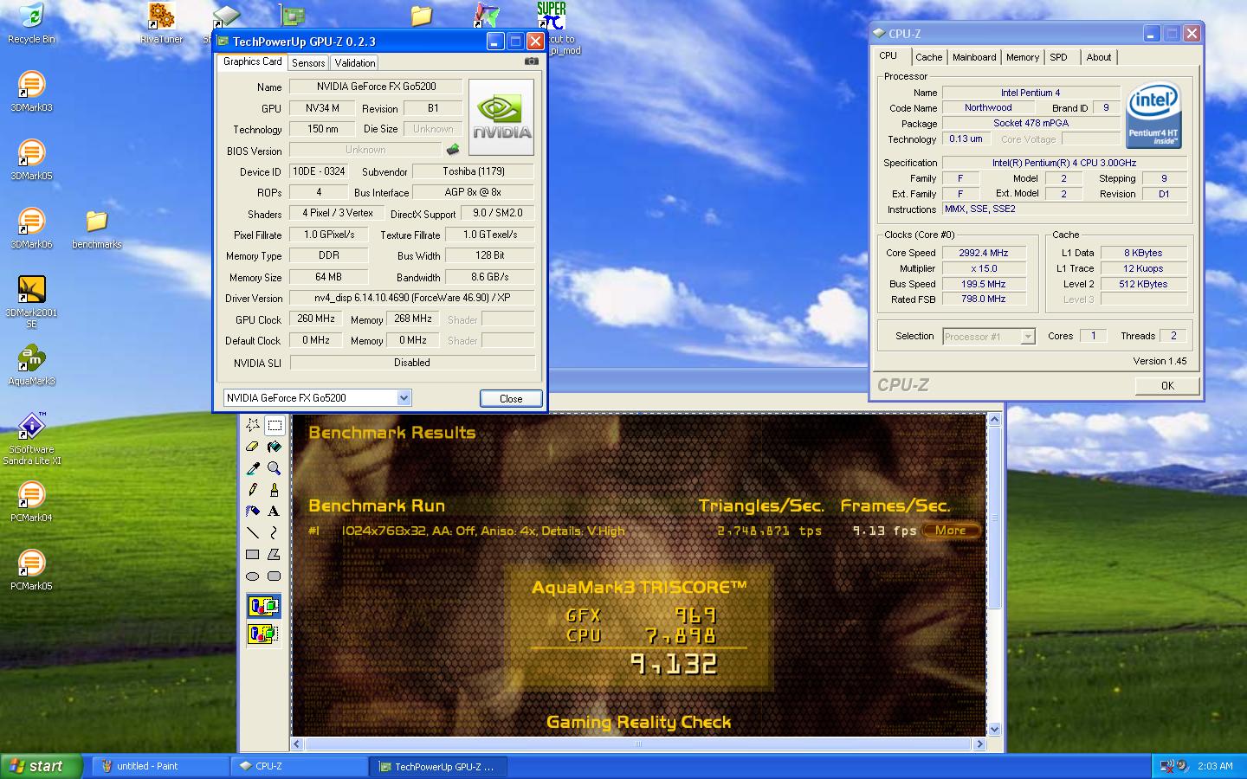Click Paint horizontal scrollbar right arrow
The width and height of the screenshot is (1247, 779).
(979, 744)
